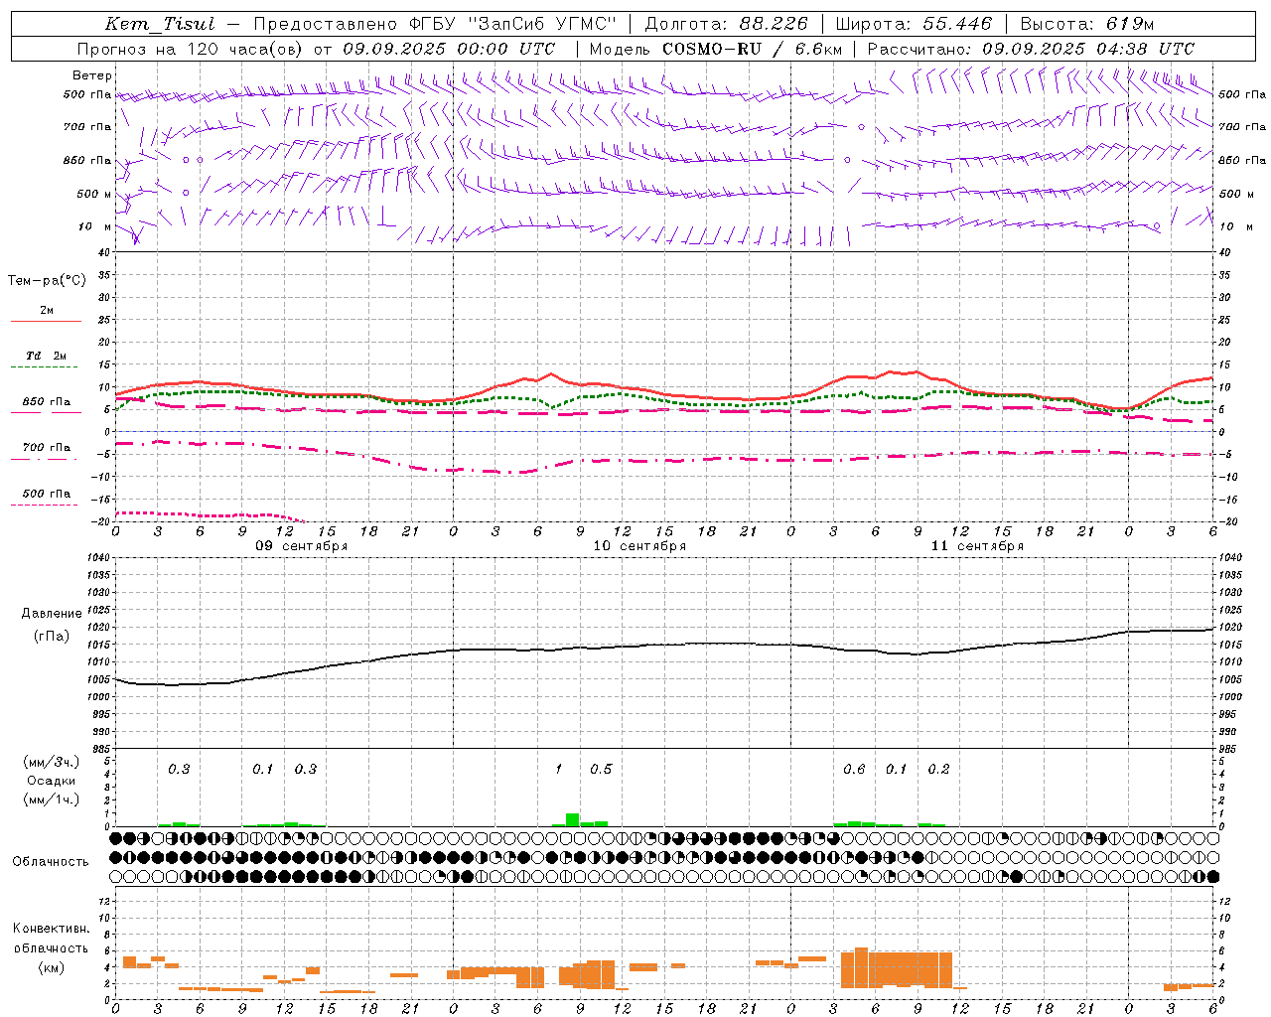Click the red 2м line sample in the legend
1271x1017 pixels.
(x=46, y=321)
